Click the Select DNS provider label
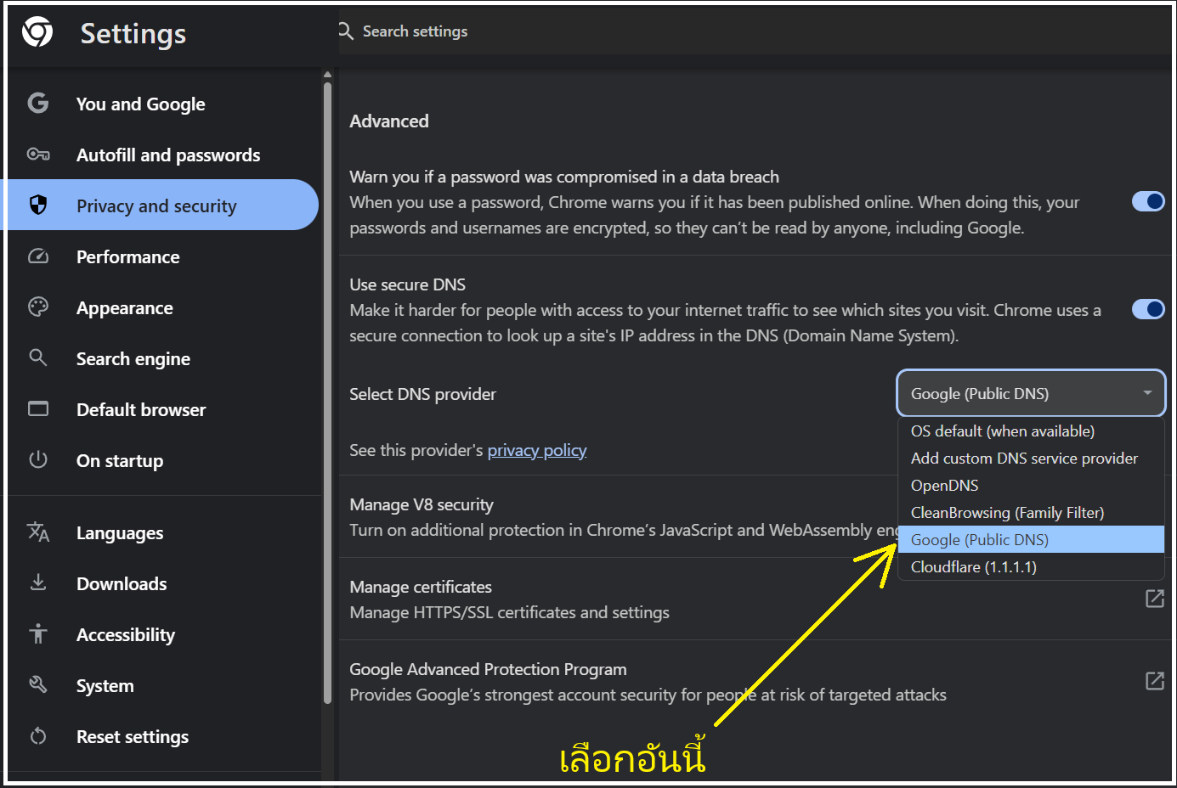The height and width of the screenshot is (788, 1177). coord(422,394)
